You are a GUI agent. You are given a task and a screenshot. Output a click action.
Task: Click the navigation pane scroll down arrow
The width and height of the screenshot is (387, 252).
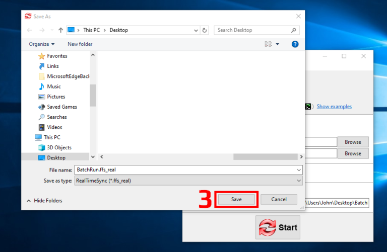coord(93,156)
